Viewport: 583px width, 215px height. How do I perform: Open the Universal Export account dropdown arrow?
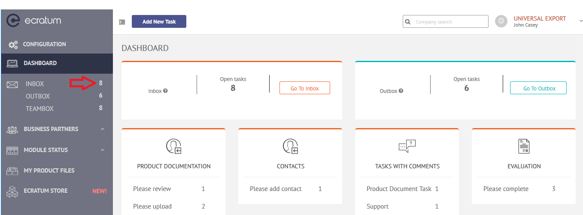[580, 20]
